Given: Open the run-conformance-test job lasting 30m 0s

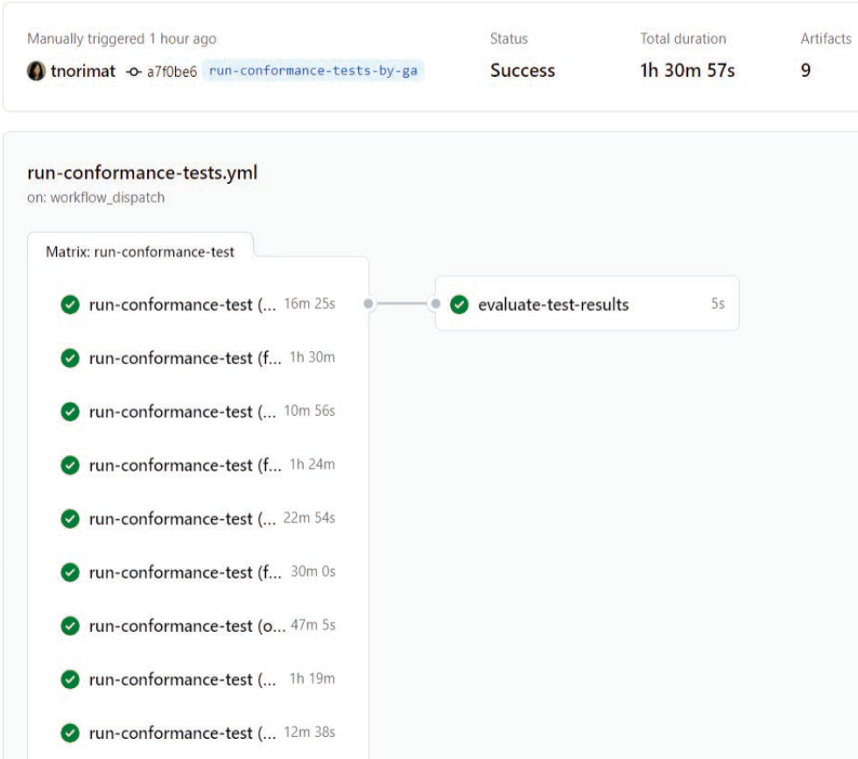Looking at the screenshot, I should (x=184, y=573).
